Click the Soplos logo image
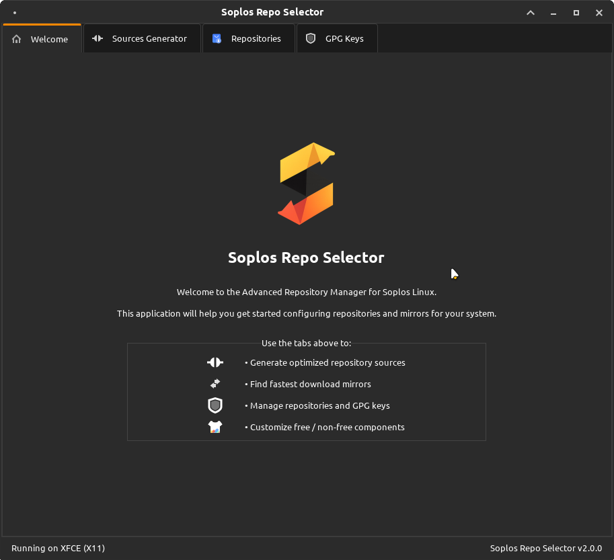Viewport: 614px width, 560px height. 306,183
